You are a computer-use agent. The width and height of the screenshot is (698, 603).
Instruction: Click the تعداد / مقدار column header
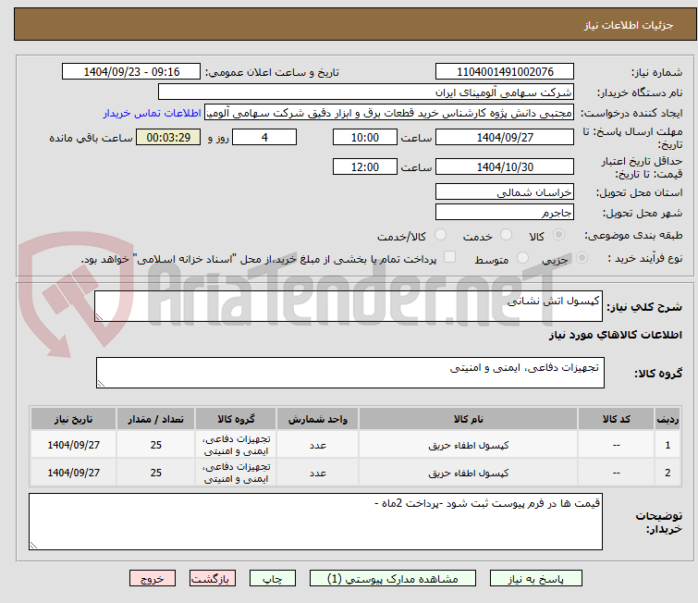(x=156, y=419)
